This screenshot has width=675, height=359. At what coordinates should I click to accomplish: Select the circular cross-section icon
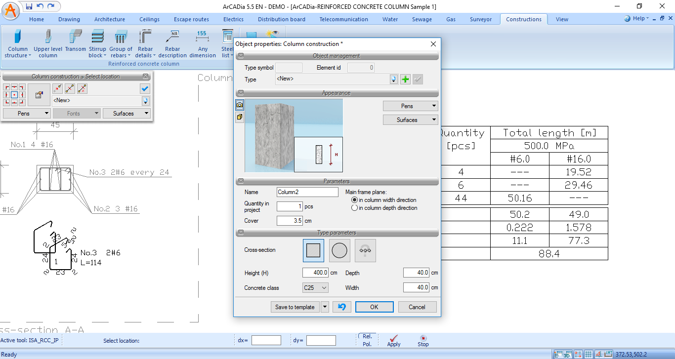point(339,250)
